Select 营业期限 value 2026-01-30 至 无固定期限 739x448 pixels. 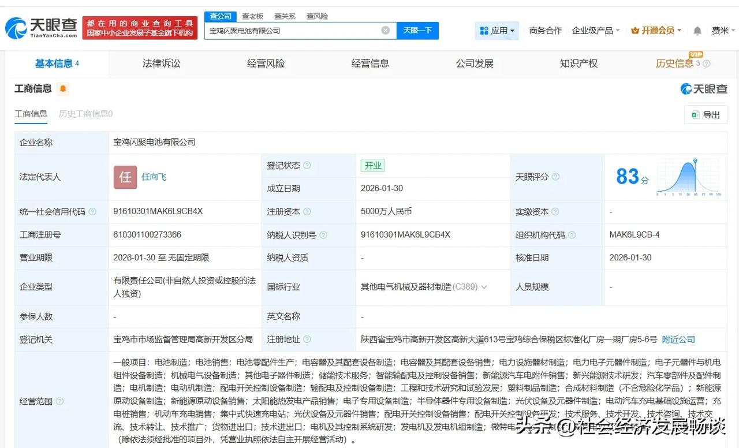(x=162, y=257)
